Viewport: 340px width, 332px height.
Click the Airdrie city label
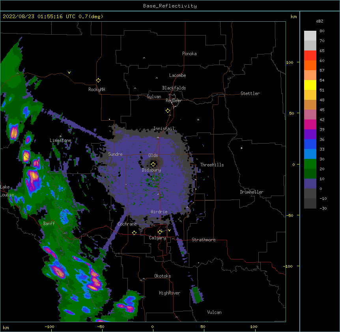[159, 212]
